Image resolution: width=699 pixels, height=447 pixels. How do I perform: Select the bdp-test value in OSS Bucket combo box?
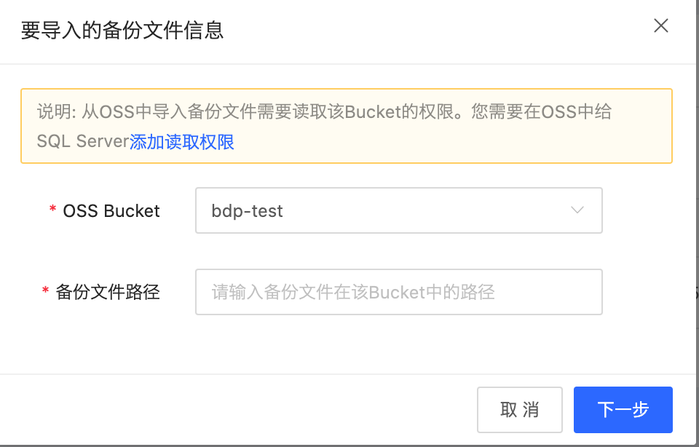coord(247,211)
